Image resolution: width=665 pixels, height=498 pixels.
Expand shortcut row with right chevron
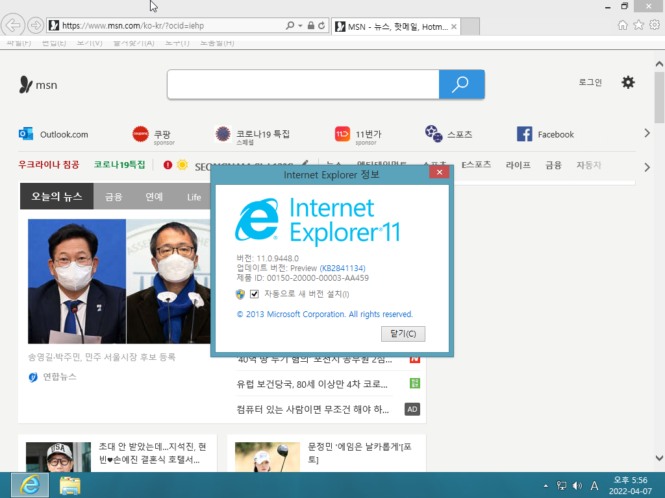[x=647, y=133]
